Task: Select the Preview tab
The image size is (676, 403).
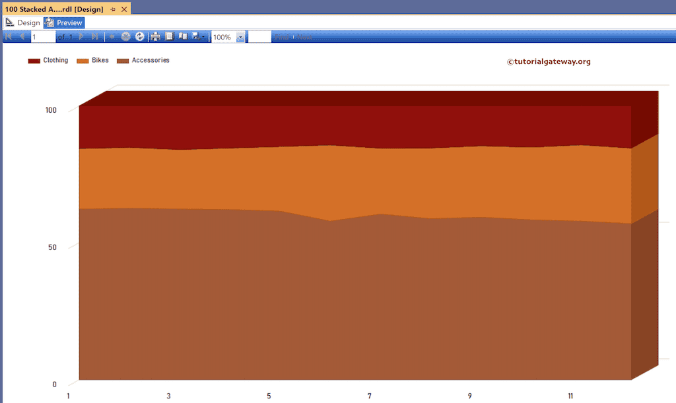Action: (63, 22)
